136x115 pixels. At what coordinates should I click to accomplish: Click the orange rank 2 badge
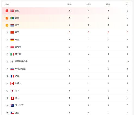pyautogui.click(x=7, y=18)
